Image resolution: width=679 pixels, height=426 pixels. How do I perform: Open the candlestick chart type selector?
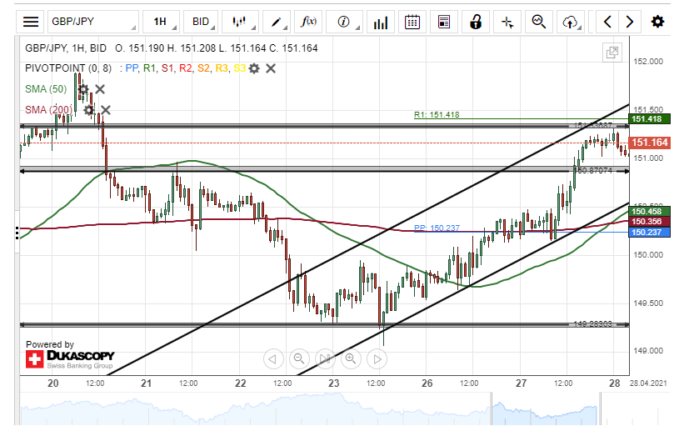tap(240, 22)
